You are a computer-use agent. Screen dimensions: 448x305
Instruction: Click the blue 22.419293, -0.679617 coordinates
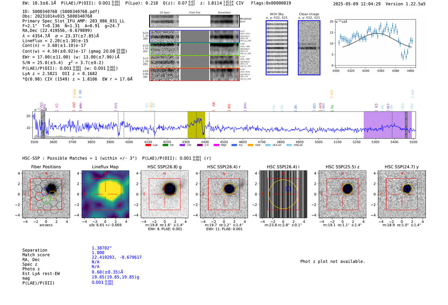pos(117,257)
